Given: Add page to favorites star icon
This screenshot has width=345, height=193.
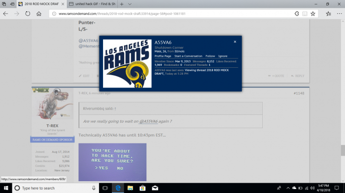Looking at the screenshot, I should pos(313,14).
